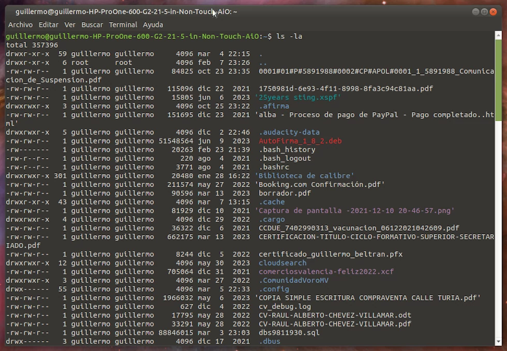
Task: Open the Editar menu
Action: pos(49,25)
